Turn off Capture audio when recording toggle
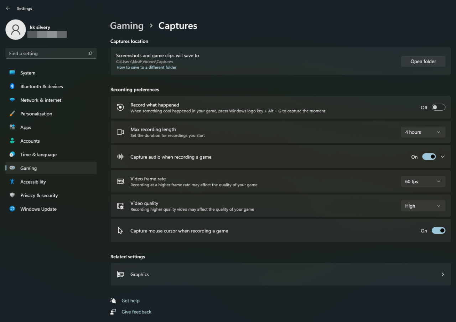Screen dimensions: 456x322 coord(429,157)
